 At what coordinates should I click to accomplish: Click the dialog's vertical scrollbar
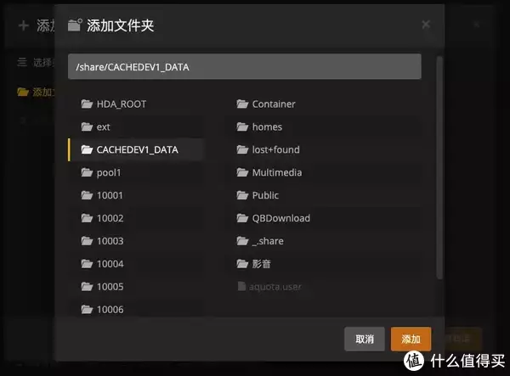click(439, 167)
